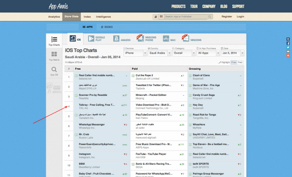Click the orange plus share icon
The width and height of the screenshot is (292, 177).
(288, 56)
